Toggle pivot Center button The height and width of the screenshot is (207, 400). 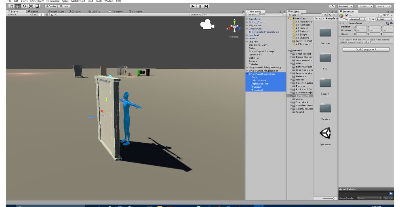pyautogui.click(x=51, y=6)
